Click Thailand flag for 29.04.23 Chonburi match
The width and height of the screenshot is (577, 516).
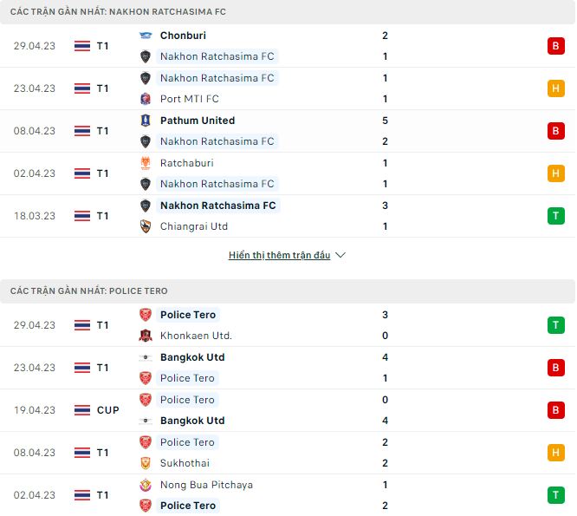[82, 46]
